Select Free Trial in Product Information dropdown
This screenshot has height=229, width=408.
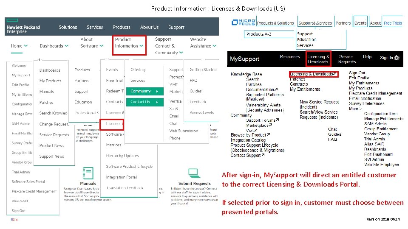click(x=114, y=81)
